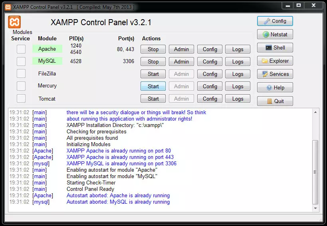Image resolution: width=327 pixels, height=226 pixels.
Task: Click the log panel scrollbar thumb
Action: tap(315, 172)
